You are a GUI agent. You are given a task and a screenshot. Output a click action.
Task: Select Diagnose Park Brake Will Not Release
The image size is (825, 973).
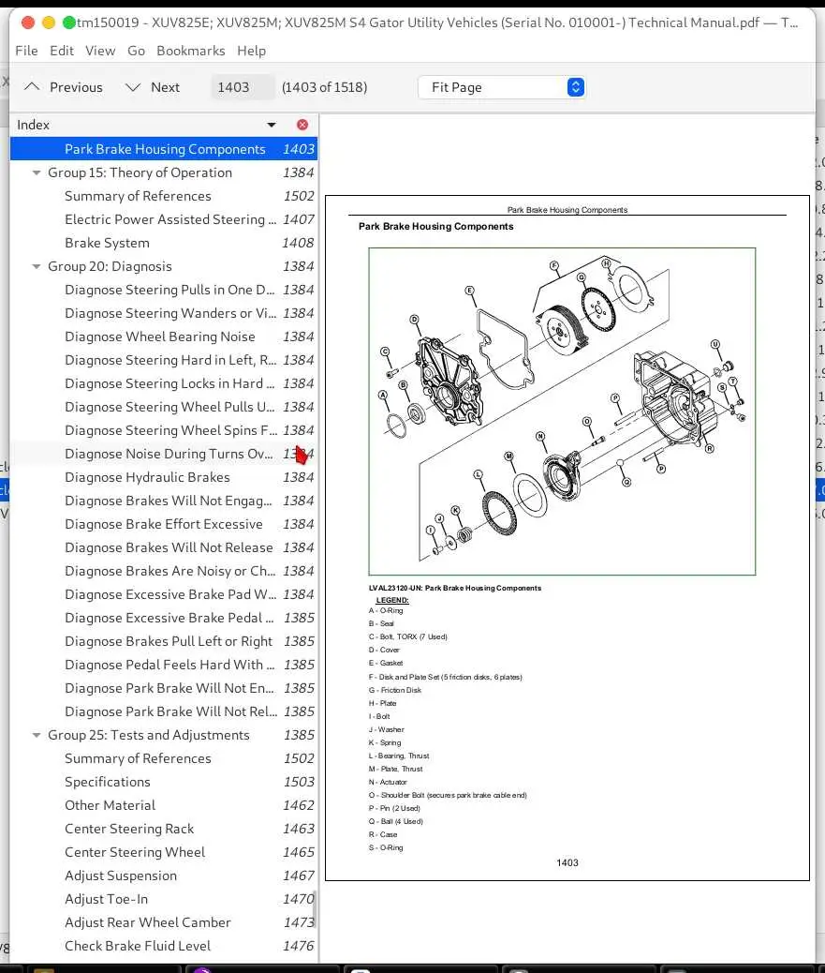click(x=164, y=711)
